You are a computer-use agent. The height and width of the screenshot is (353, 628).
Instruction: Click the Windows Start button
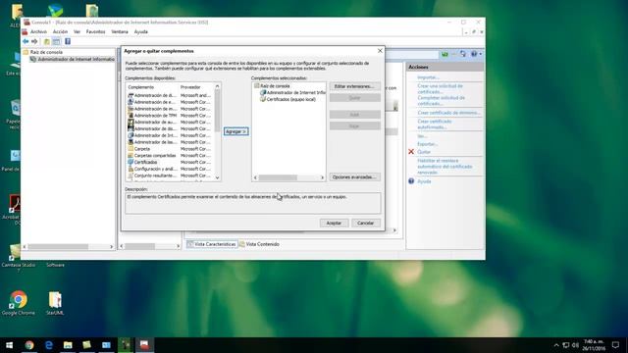pyautogui.click(x=9, y=345)
